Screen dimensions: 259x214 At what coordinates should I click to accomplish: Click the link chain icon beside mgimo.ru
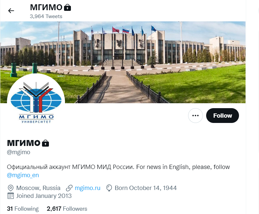[69, 188]
